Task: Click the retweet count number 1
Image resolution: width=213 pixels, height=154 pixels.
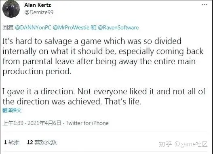Action: click(x=5, y=142)
